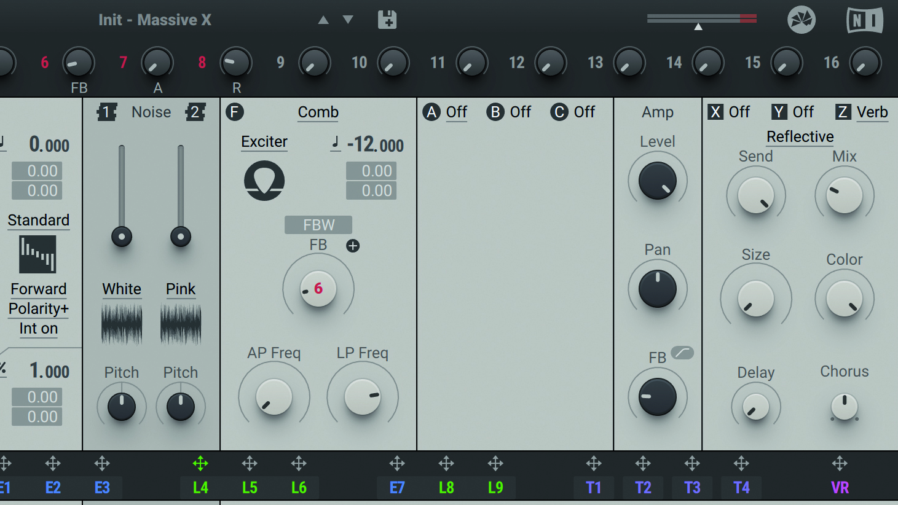This screenshot has height=505, width=898.
Task: Open the Pink noise type dropdown
Action: pyautogui.click(x=181, y=289)
